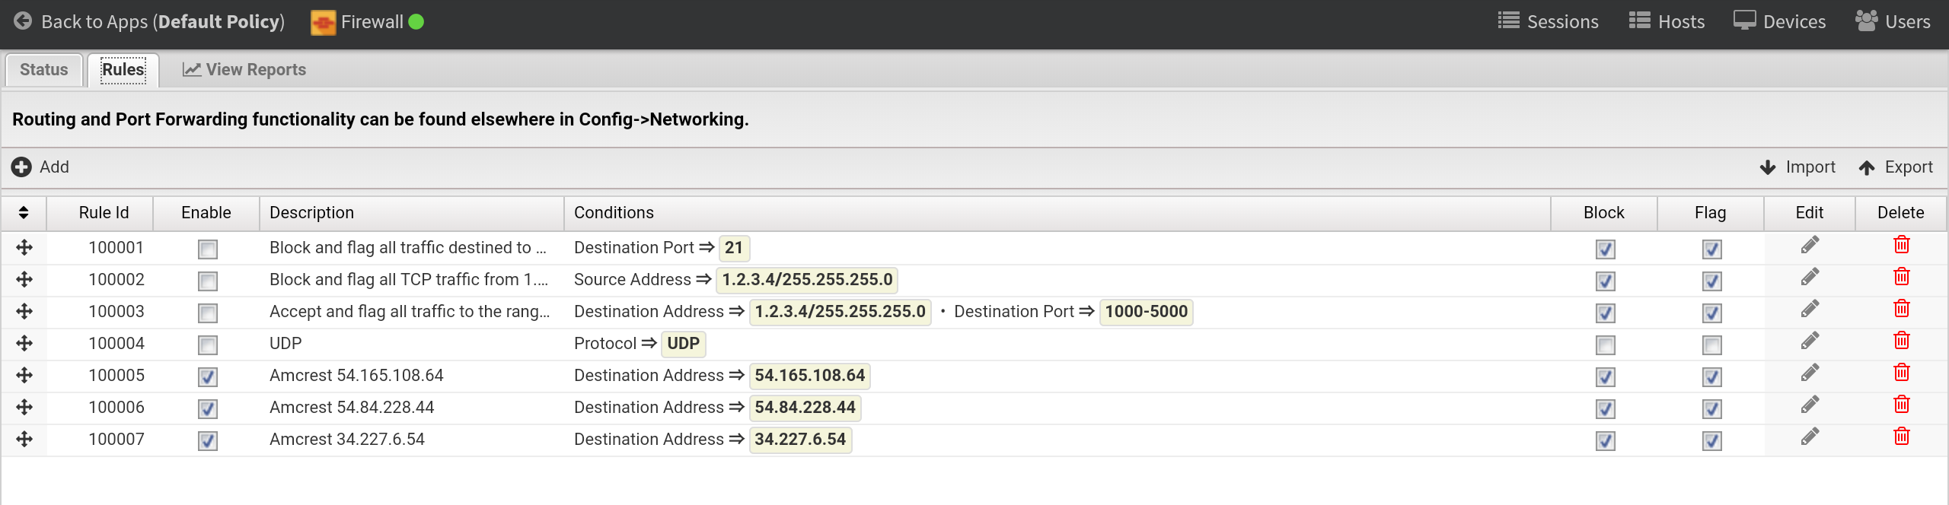Screen dimensions: 1949x505
Task: Export the rules list
Action: click(x=1896, y=167)
